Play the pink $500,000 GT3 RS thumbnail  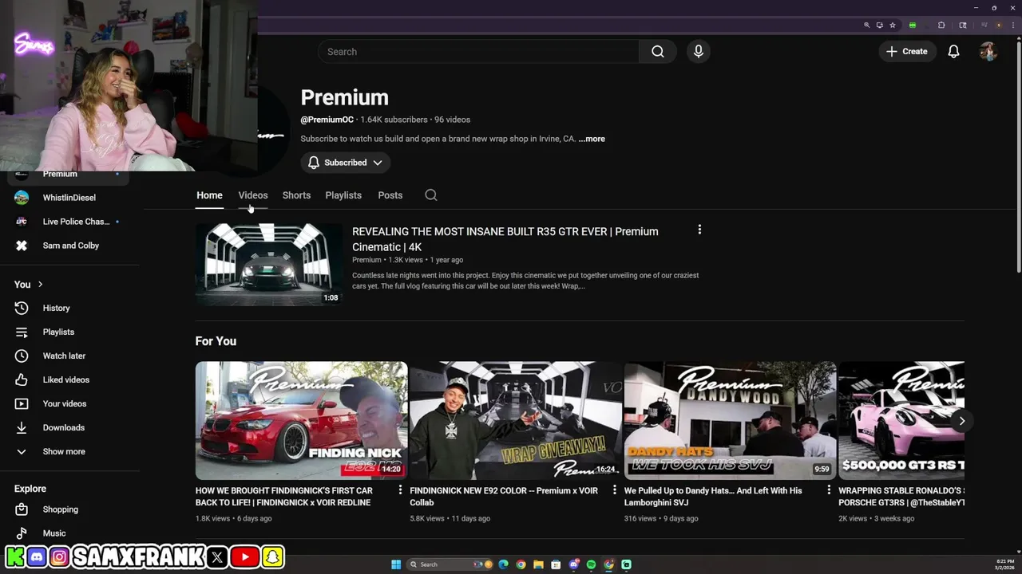[x=901, y=420]
